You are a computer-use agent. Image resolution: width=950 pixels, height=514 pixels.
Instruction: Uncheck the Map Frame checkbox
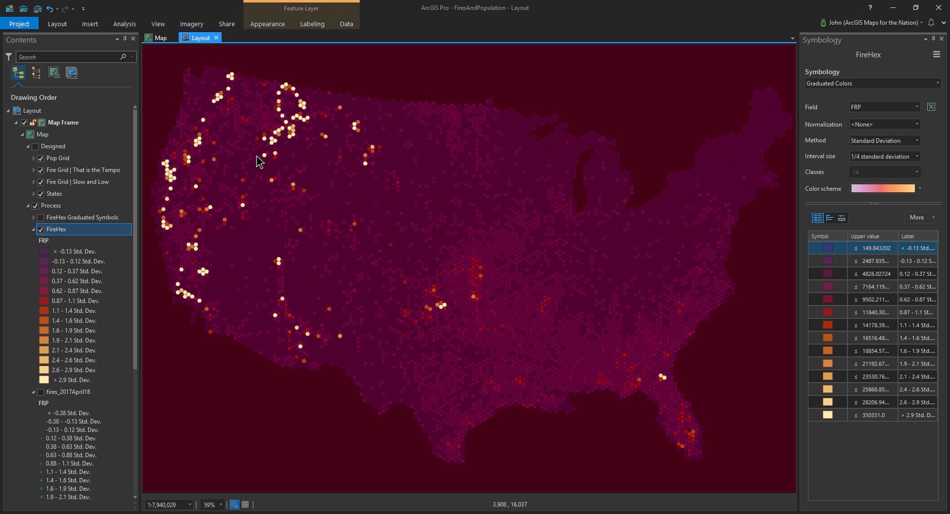tap(24, 123)
